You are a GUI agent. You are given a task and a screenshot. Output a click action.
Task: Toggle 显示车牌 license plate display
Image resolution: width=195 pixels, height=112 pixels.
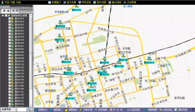(65, 2)
